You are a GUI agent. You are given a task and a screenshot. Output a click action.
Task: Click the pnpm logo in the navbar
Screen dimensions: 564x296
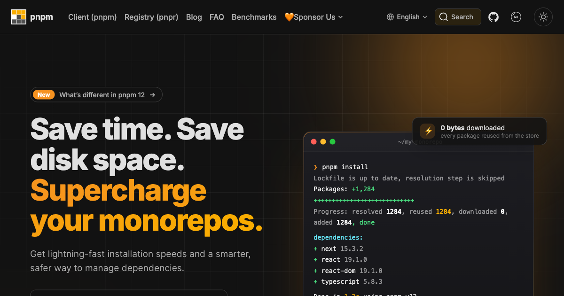click(x=32, y=17)
